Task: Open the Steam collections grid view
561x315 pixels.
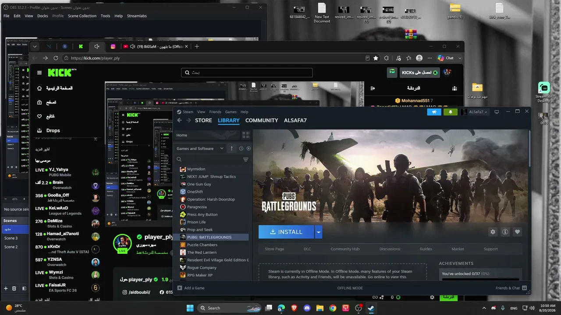Action: [x=245, y=135]
